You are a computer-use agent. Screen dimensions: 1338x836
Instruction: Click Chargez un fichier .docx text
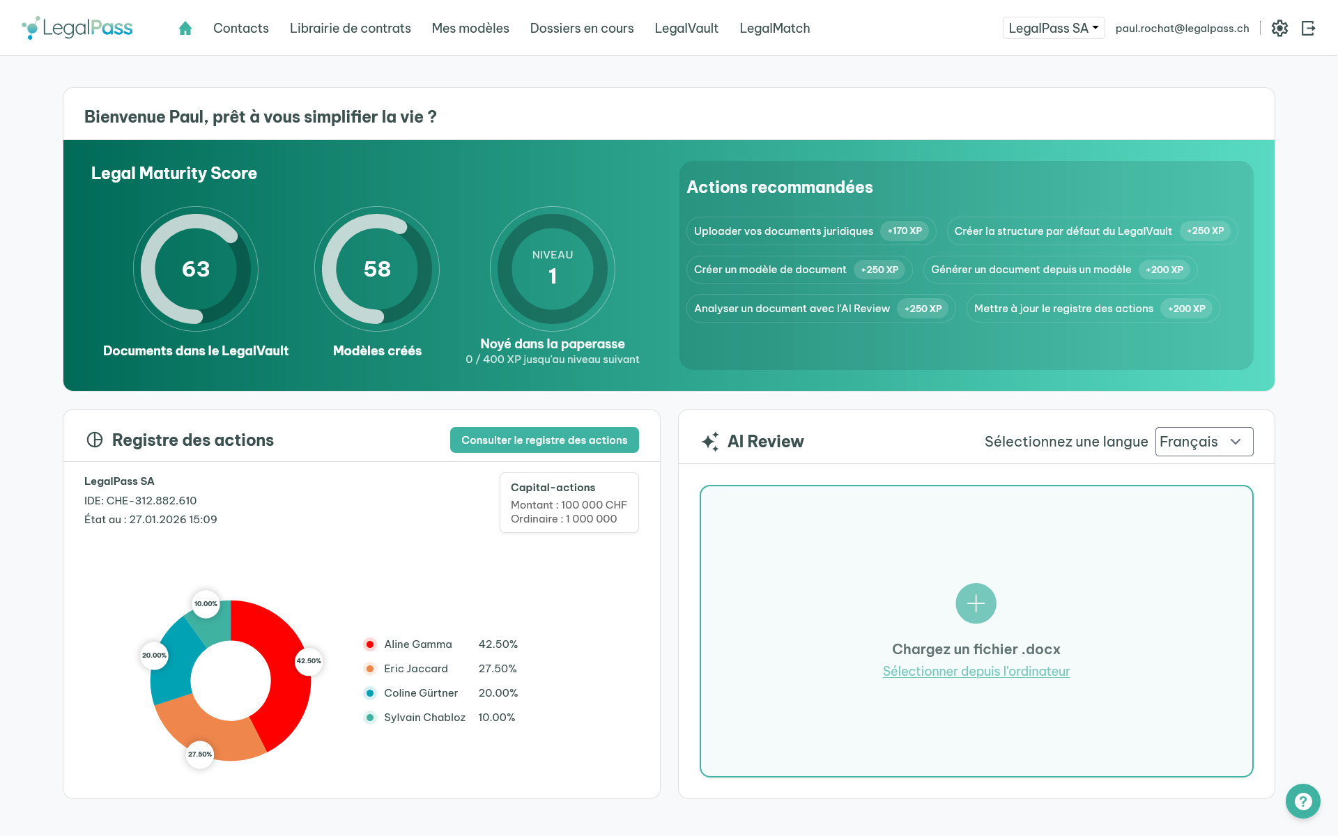[976, 649]
